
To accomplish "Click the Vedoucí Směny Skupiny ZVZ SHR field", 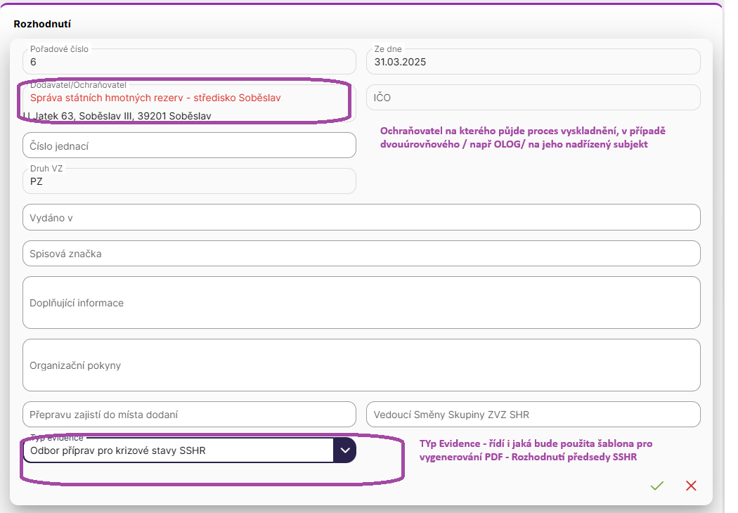I will [x=533, y=415].
